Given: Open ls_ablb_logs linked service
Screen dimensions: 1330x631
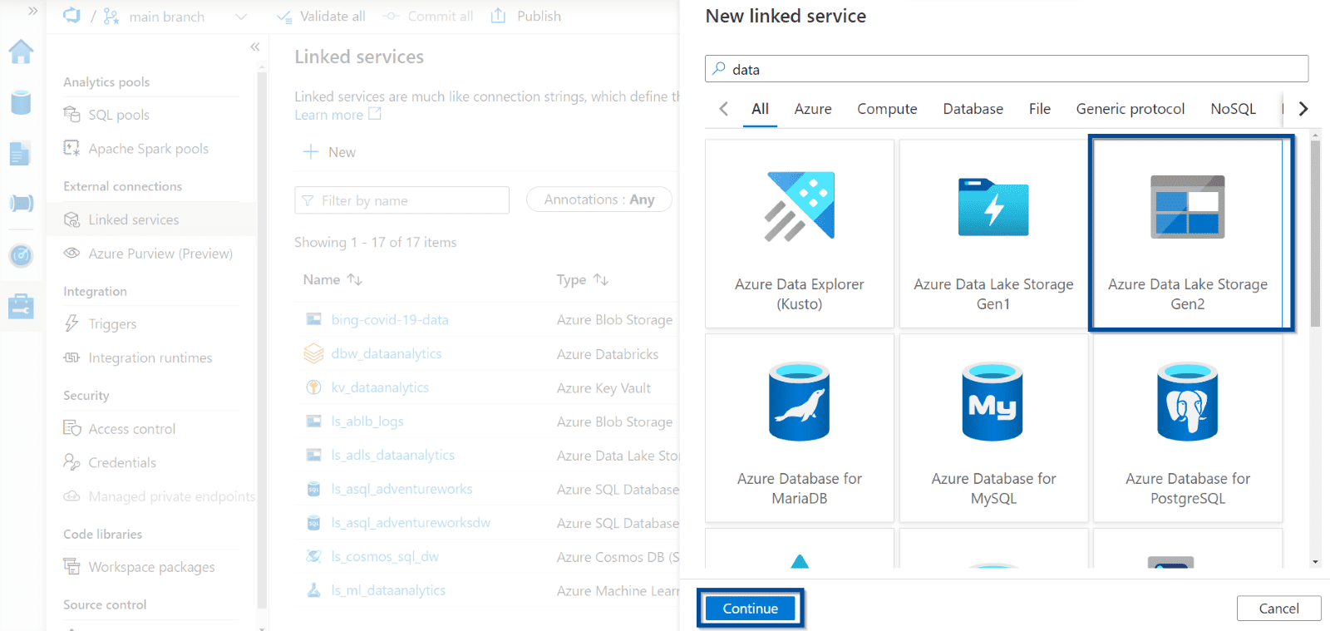Looking at the screenshot, I should click(x=367, y=421).
